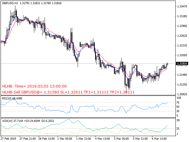
Task: Click the RSI scale value 30
Action: [x=178, y=111]
